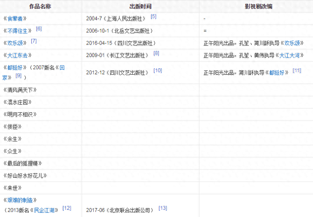Open footnote [12] beside 《民企江湖》
313x217 pixels.
(x=67, y=208)
